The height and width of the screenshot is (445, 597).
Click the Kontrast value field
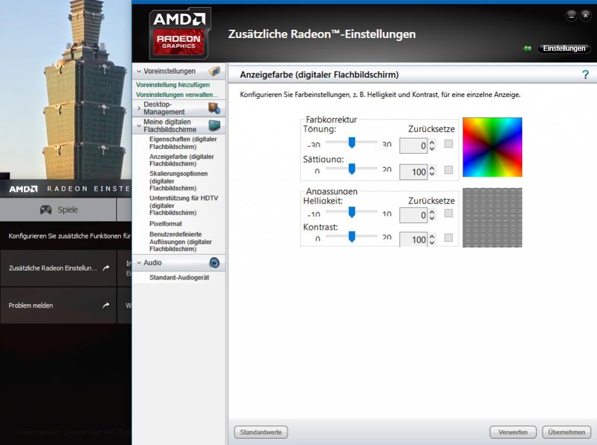pos(413,240)
